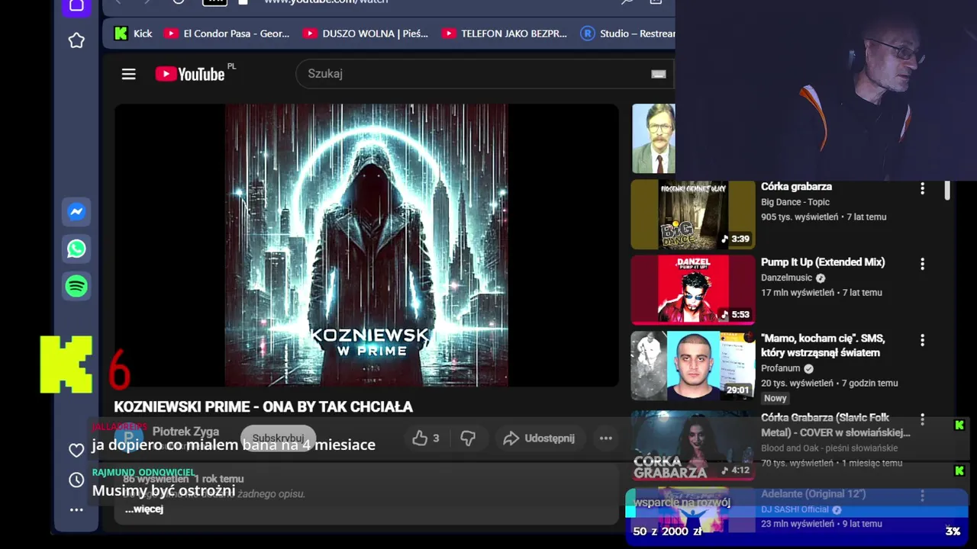Screen dimensions: 977x549
Task: Click the 29:01 duration badge
Action: tap(737, 390)
